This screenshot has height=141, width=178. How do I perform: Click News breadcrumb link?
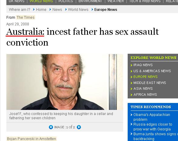[57, 10]
